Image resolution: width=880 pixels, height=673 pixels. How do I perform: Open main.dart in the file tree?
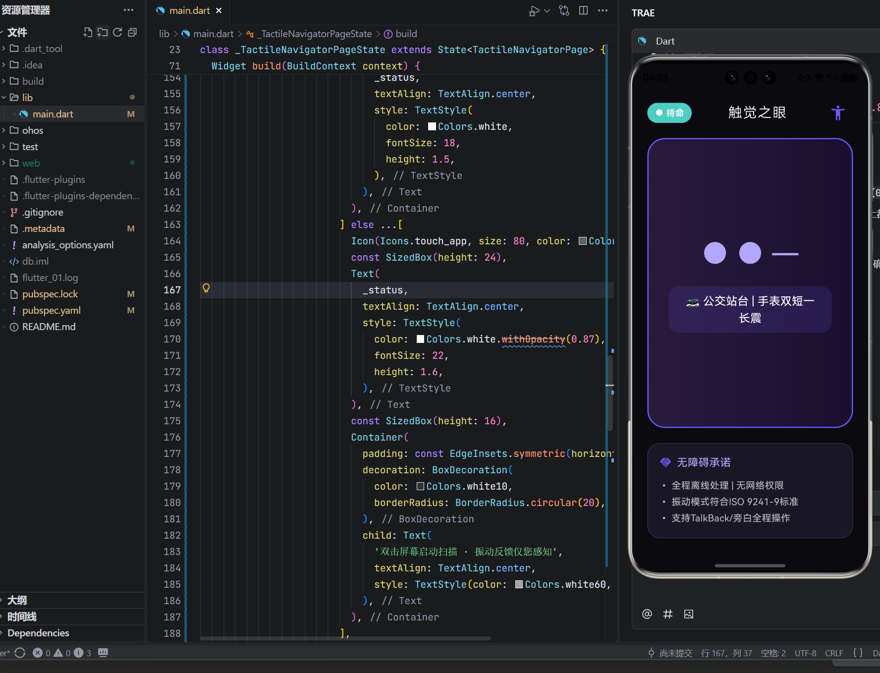(72, 114)
